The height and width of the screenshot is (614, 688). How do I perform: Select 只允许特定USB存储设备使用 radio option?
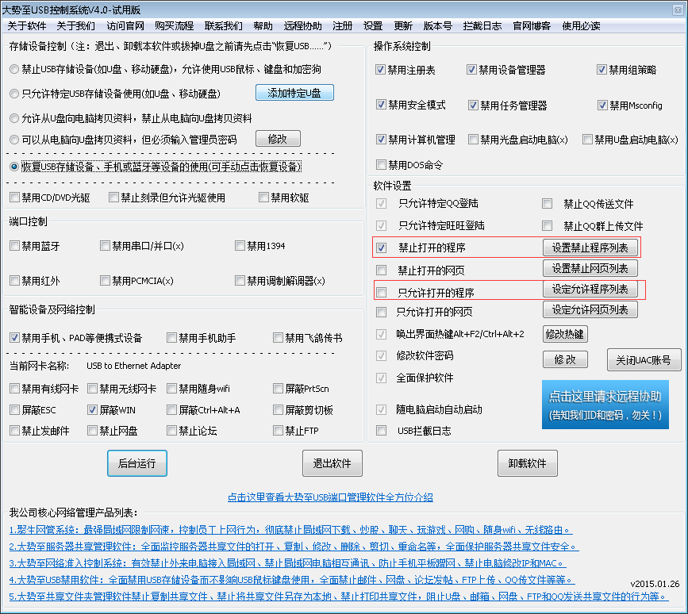pos(15,94)
